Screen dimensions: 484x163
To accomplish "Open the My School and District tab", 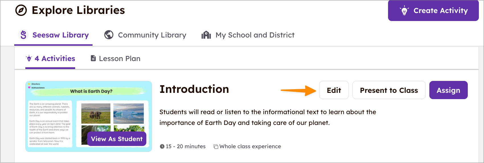I will click(x=248, y=35).
